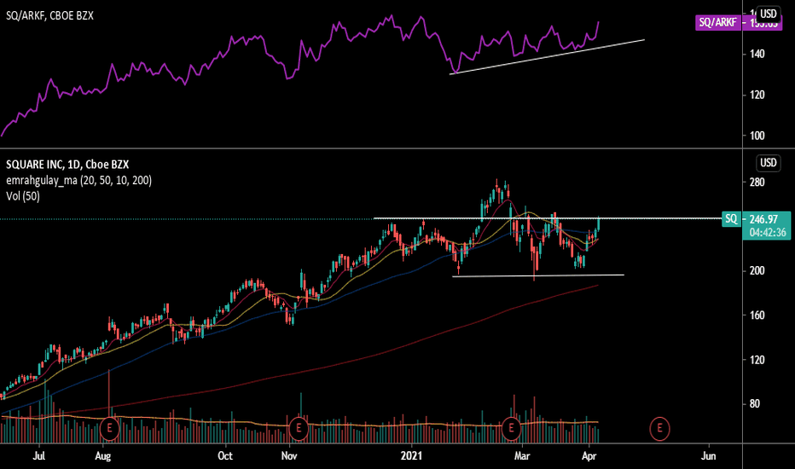
Task: Click the Jul label on time axis
Action: pyautogui.click(x=39, y=456)
